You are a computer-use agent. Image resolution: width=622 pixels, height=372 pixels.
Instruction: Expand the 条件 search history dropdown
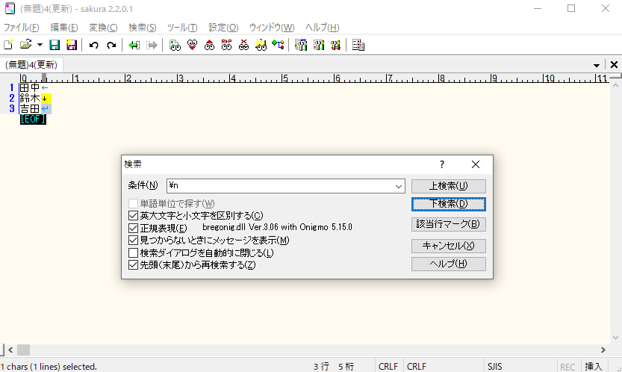pyautogui.click(x=399, y=186)
